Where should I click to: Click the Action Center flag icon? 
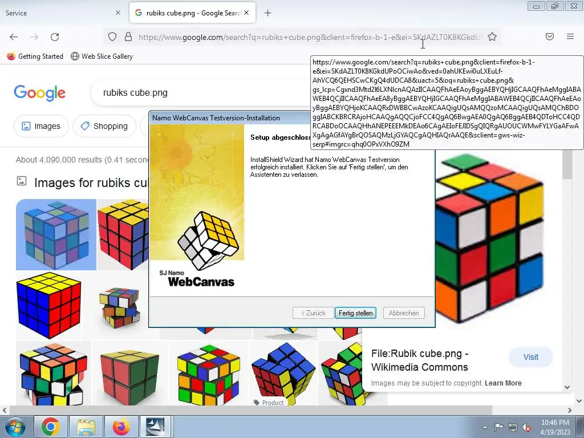[498, 427]
